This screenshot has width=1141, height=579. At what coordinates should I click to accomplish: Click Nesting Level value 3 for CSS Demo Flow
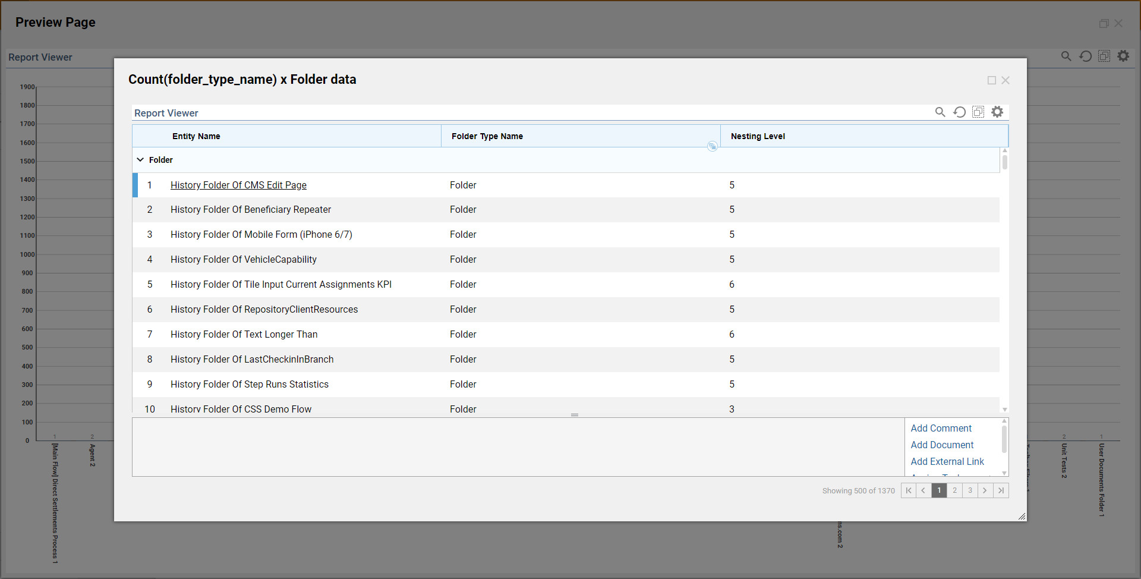click(732, 409)
